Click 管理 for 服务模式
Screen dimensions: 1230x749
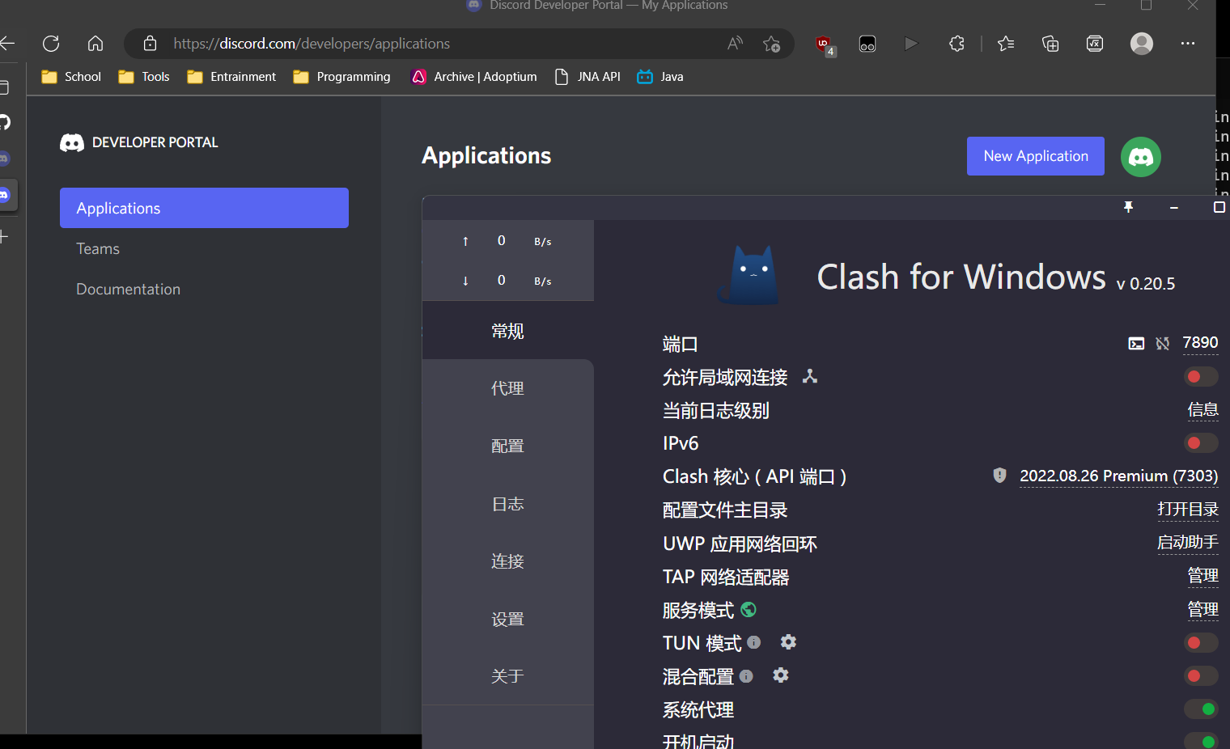[1202, 609]
